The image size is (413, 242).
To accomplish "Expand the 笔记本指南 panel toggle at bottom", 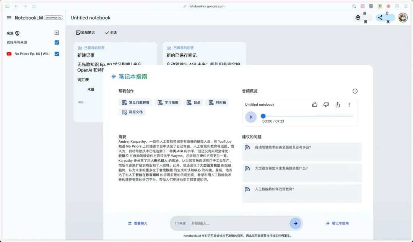I will point(337,223).
